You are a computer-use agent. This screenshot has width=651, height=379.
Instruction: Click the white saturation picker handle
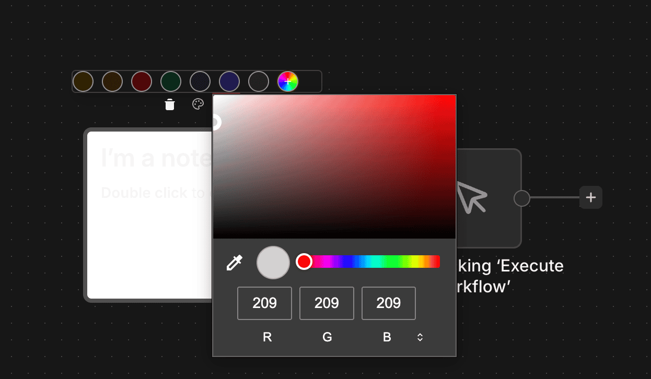tap(215, 122)
